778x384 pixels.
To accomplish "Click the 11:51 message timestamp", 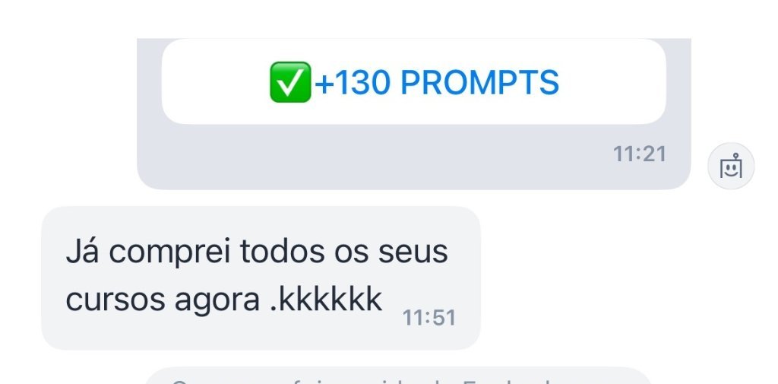I will pos(429,318).
